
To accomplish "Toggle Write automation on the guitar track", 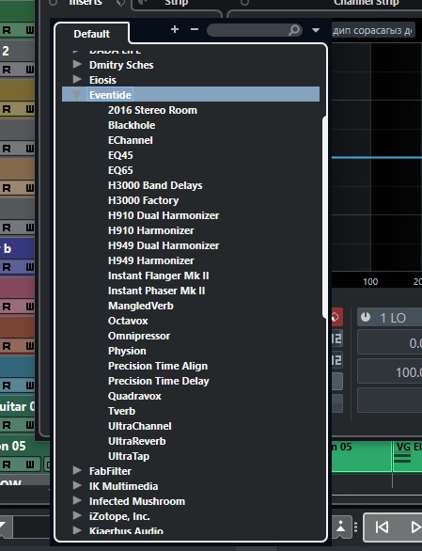I will [x=29, y=425].
